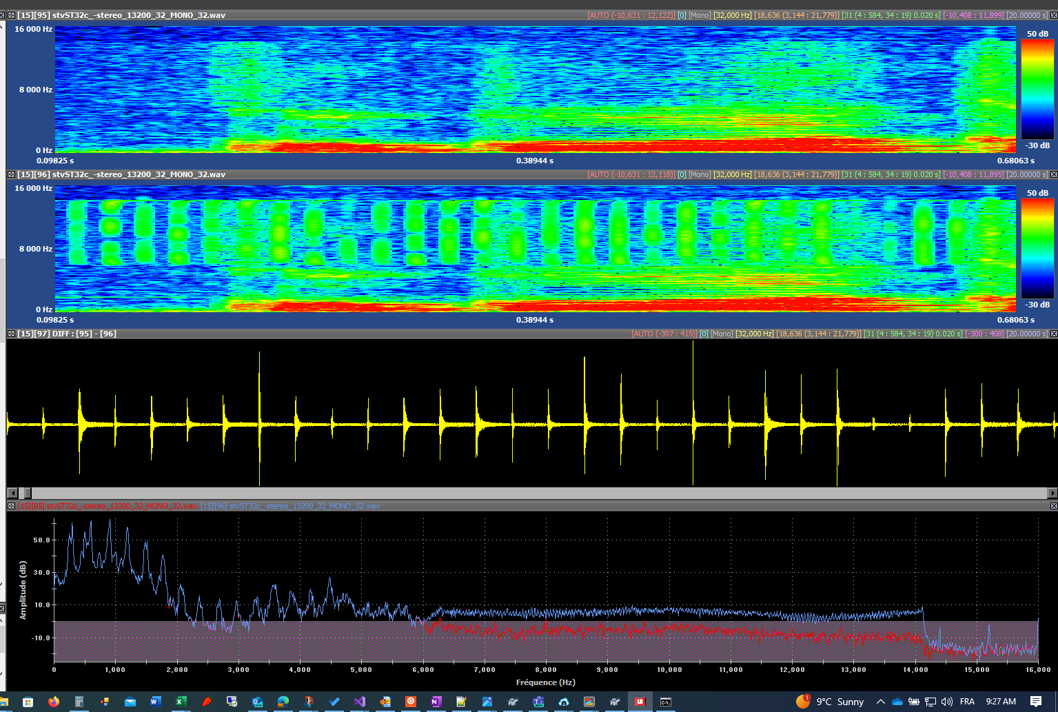Click the panel icon of the DIFF waveform pane
Screen dimensions: 1058x712
(x=11, y=334)
